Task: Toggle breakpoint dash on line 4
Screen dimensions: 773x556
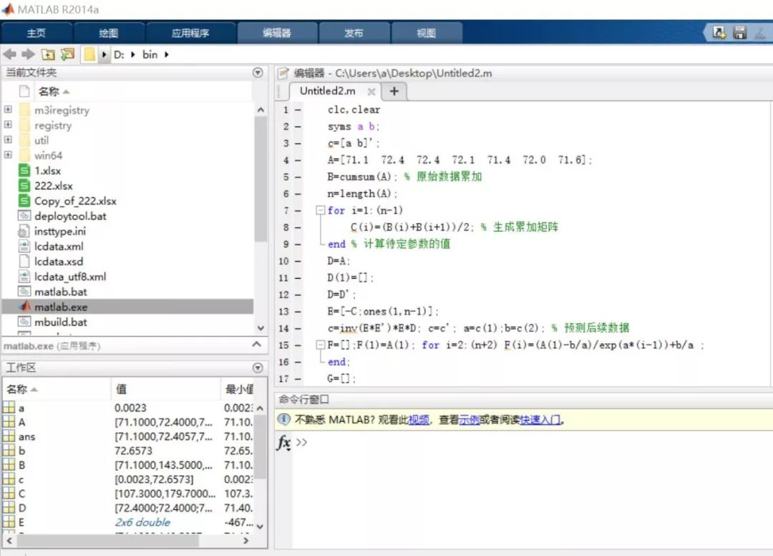Action: point(298,160)
